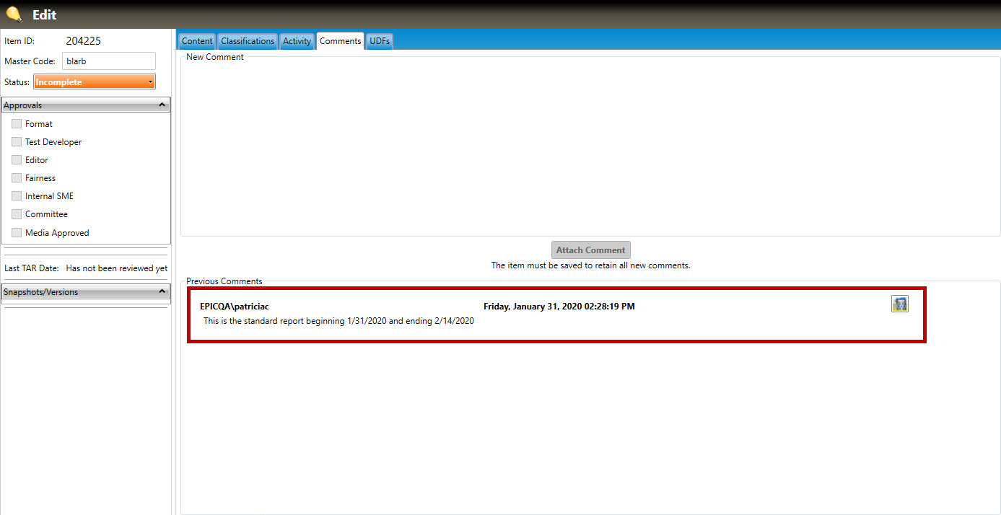Switch to the Content tab
Viewport: 1001px width, 515px height.
(x=197, y=41)
